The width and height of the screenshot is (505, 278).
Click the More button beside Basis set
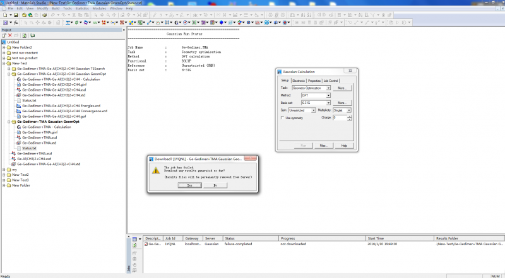tap(342, 103)
